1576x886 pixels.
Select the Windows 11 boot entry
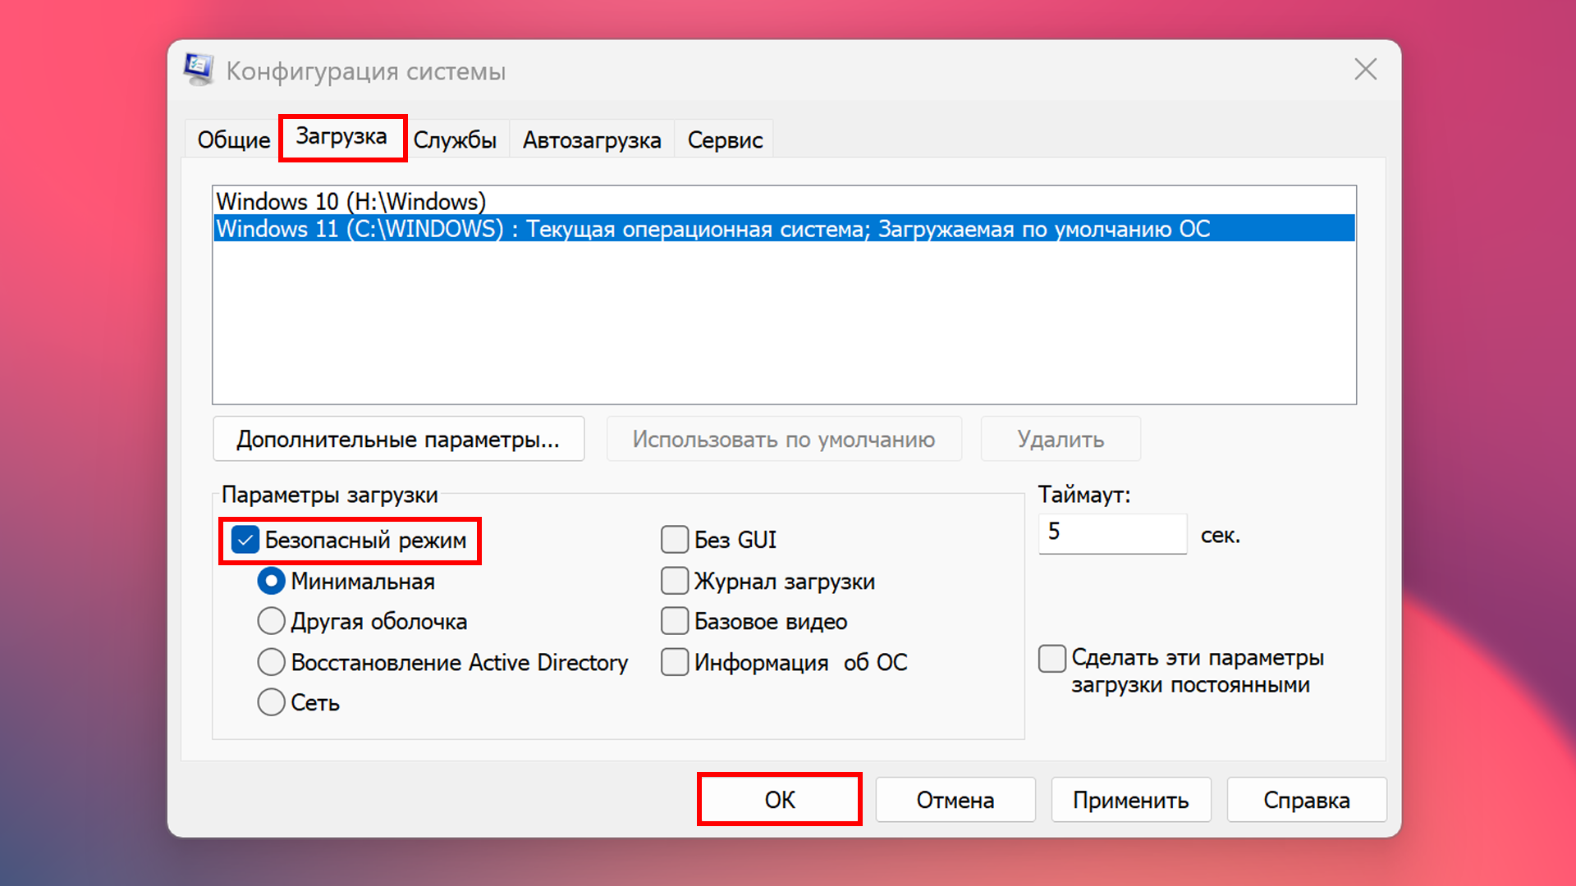click(712, 229)
